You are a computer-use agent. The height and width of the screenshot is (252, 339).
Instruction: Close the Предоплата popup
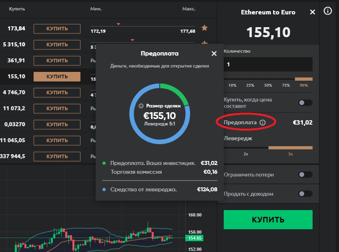[x=214, y=54]
